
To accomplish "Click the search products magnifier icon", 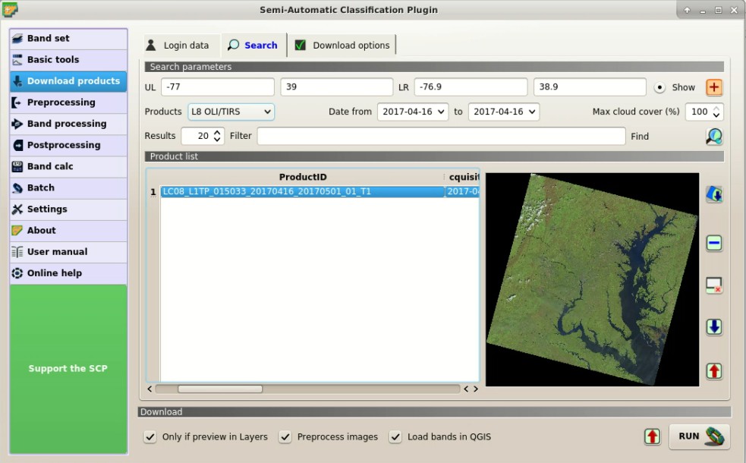I will pos(713,137).
